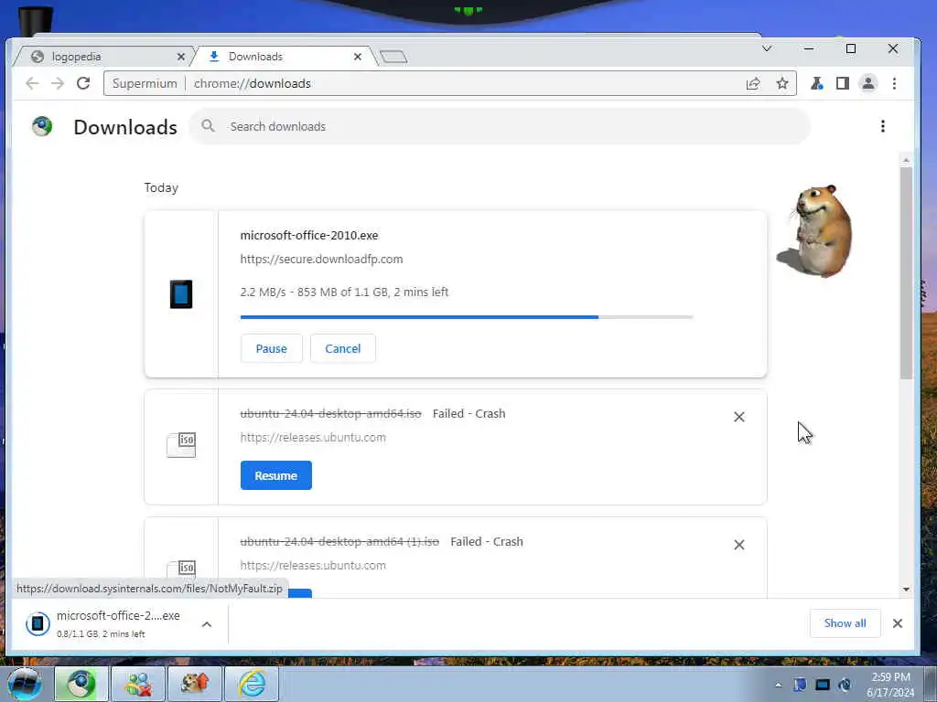Open the Downloads page more actions menu
This screenshot has height=702, width=937.
[x=883, y=126]
